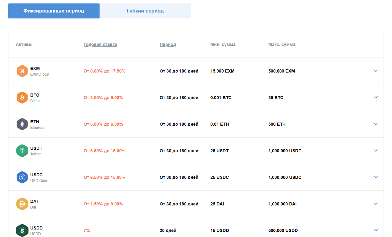
Task: Expand the USDC row chevron
Action: 376,177
